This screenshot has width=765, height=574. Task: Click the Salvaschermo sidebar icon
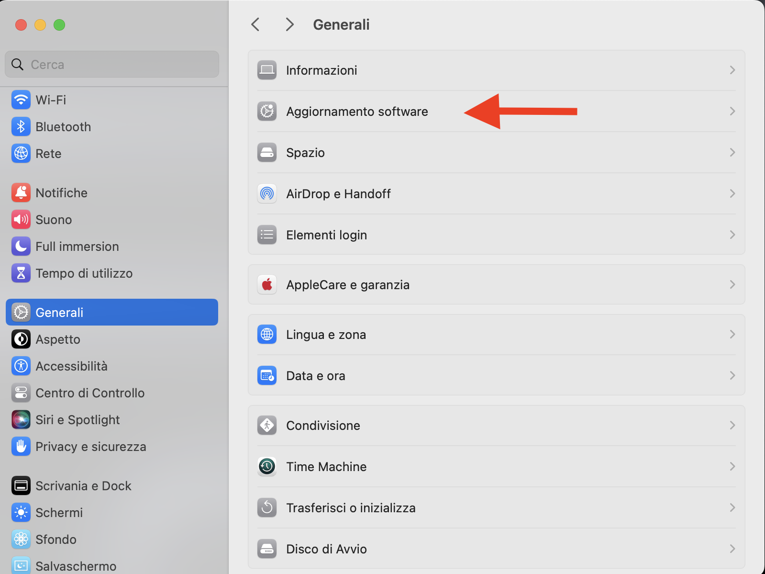click(x=21, y=565)
